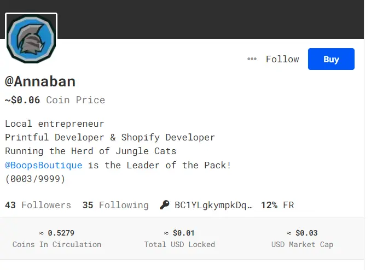Viewport: 377px width, 270px height.
Task: Open the @BoopsBoutique profile link
Action: (44, 165)
